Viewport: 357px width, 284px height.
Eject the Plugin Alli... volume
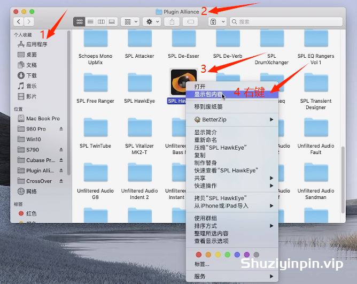click(61, 171)
